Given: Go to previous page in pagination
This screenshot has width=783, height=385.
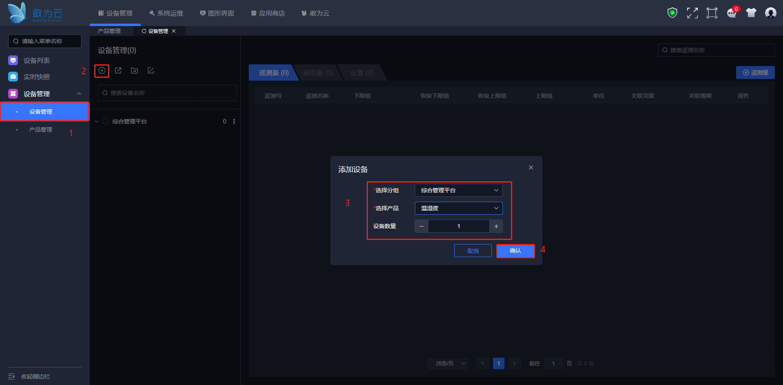Looking at the screenshot, I should coord(482,363).
